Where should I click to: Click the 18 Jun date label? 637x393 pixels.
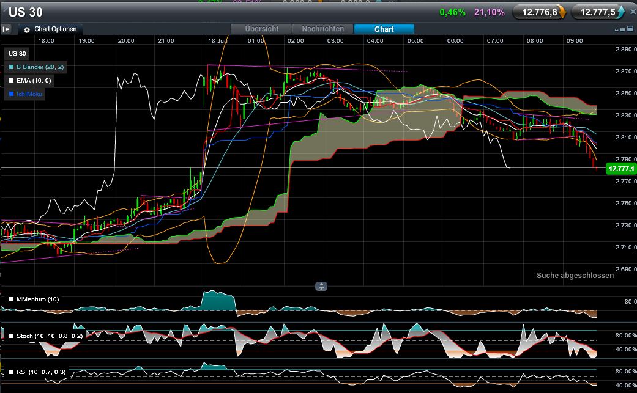(x=218, y=40)
